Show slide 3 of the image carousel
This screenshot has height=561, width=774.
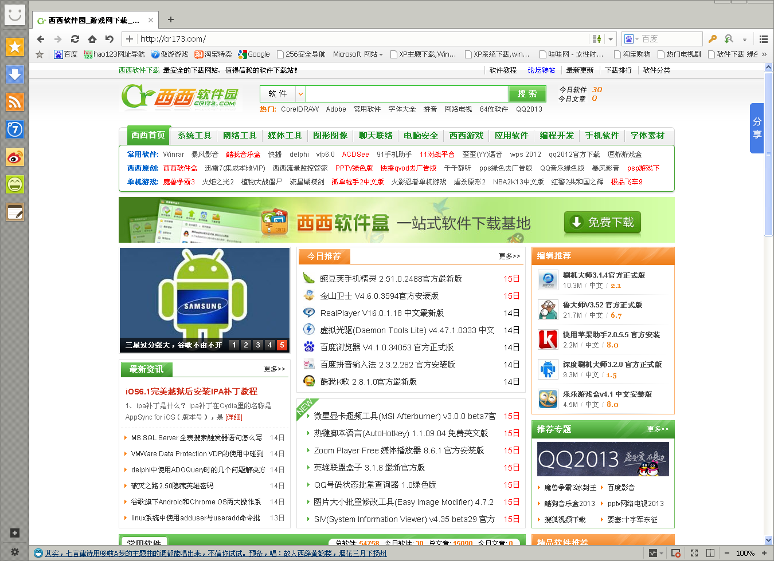[x=258, y=345]
